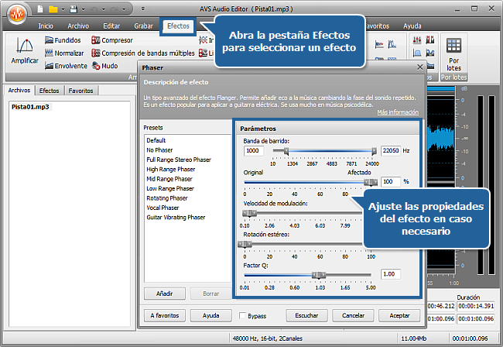Click the Añadir preset button
This screenshot has width=503, height=347.
pyautogui.click(x=165, y=294)
